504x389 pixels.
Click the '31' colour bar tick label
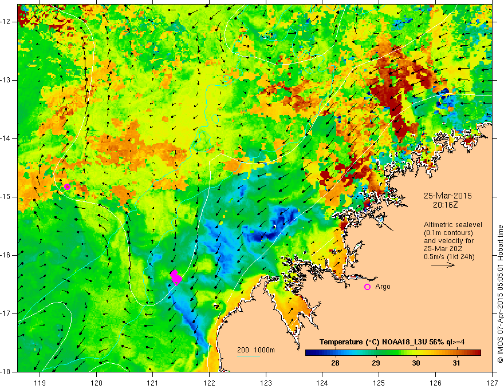pos(456,363)
